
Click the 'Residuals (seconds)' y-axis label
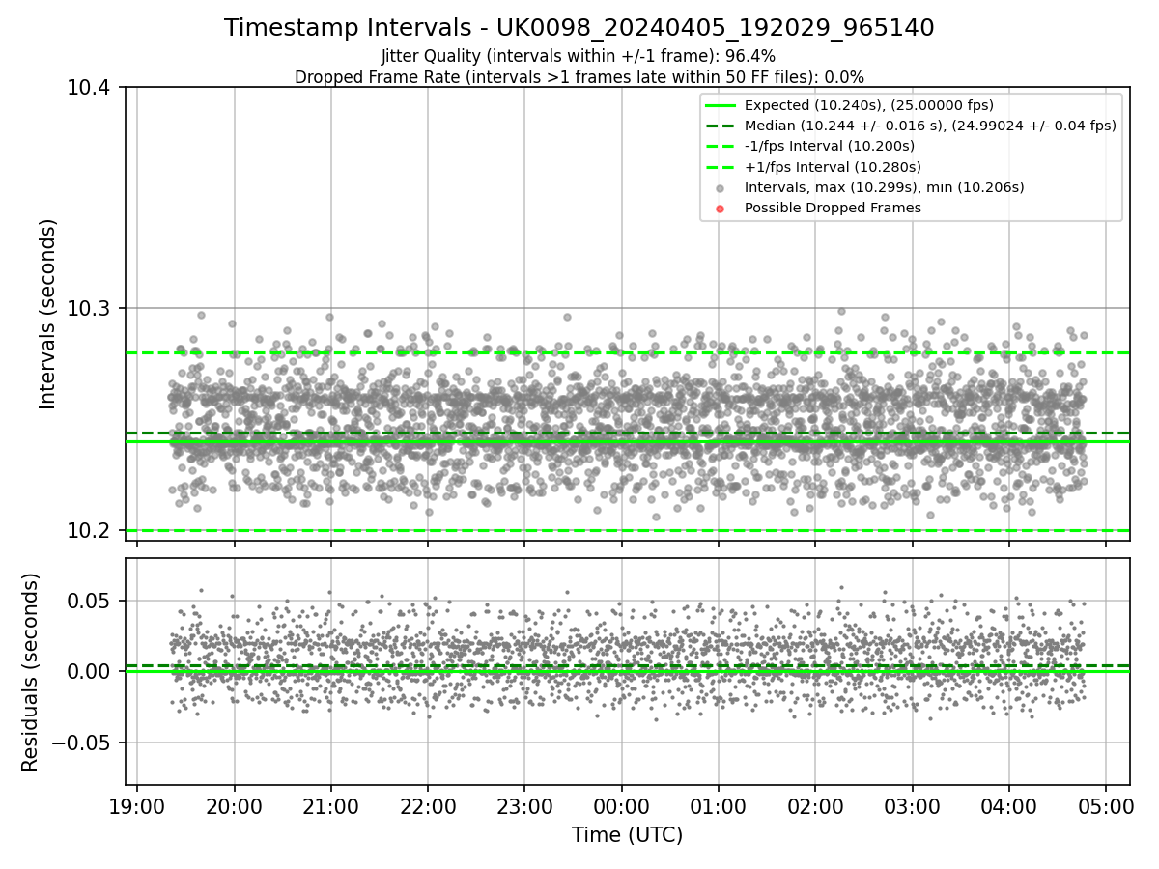(31, 672)
